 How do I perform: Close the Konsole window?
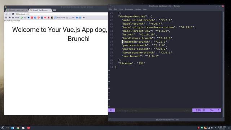point(223,6)
